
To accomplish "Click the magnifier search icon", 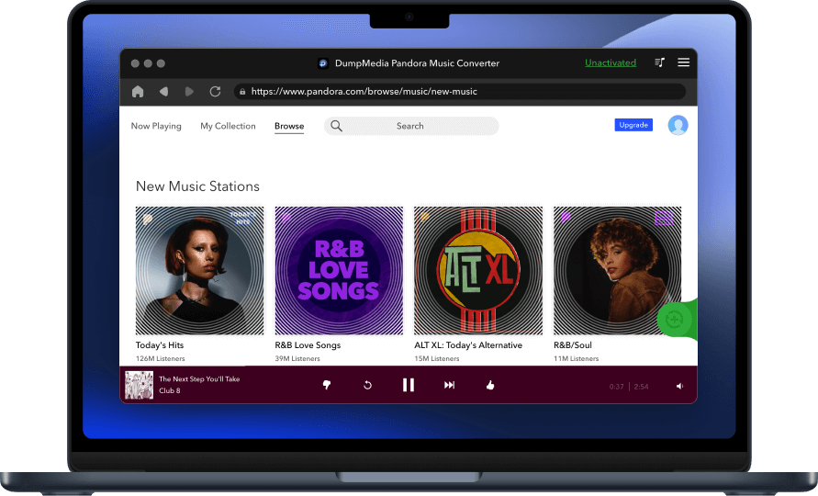I will [337, 126].
